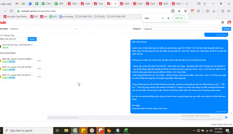Click the Partner Code input field
Viewport: 233px width, 134px height.
pos(13,39)
